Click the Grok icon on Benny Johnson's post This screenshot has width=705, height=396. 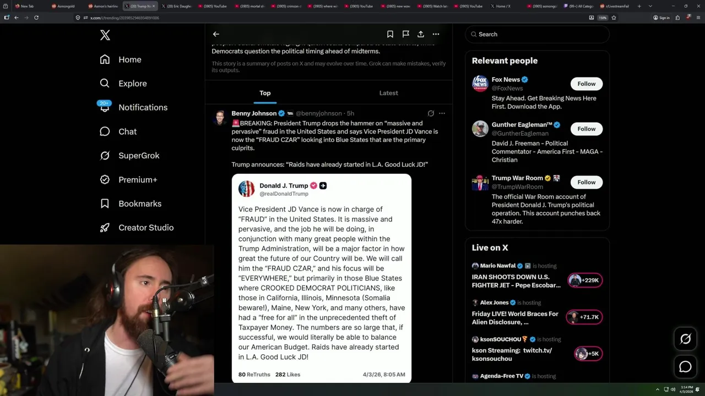point(431,113)
